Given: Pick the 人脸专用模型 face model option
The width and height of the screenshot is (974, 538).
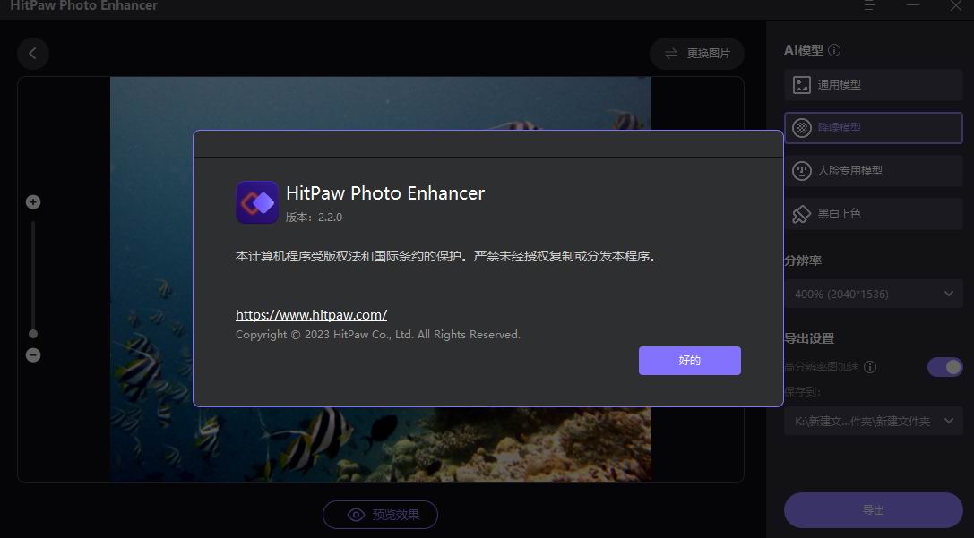Looking at the screenshot, I should pyautogui.click(x=874, y=171).
